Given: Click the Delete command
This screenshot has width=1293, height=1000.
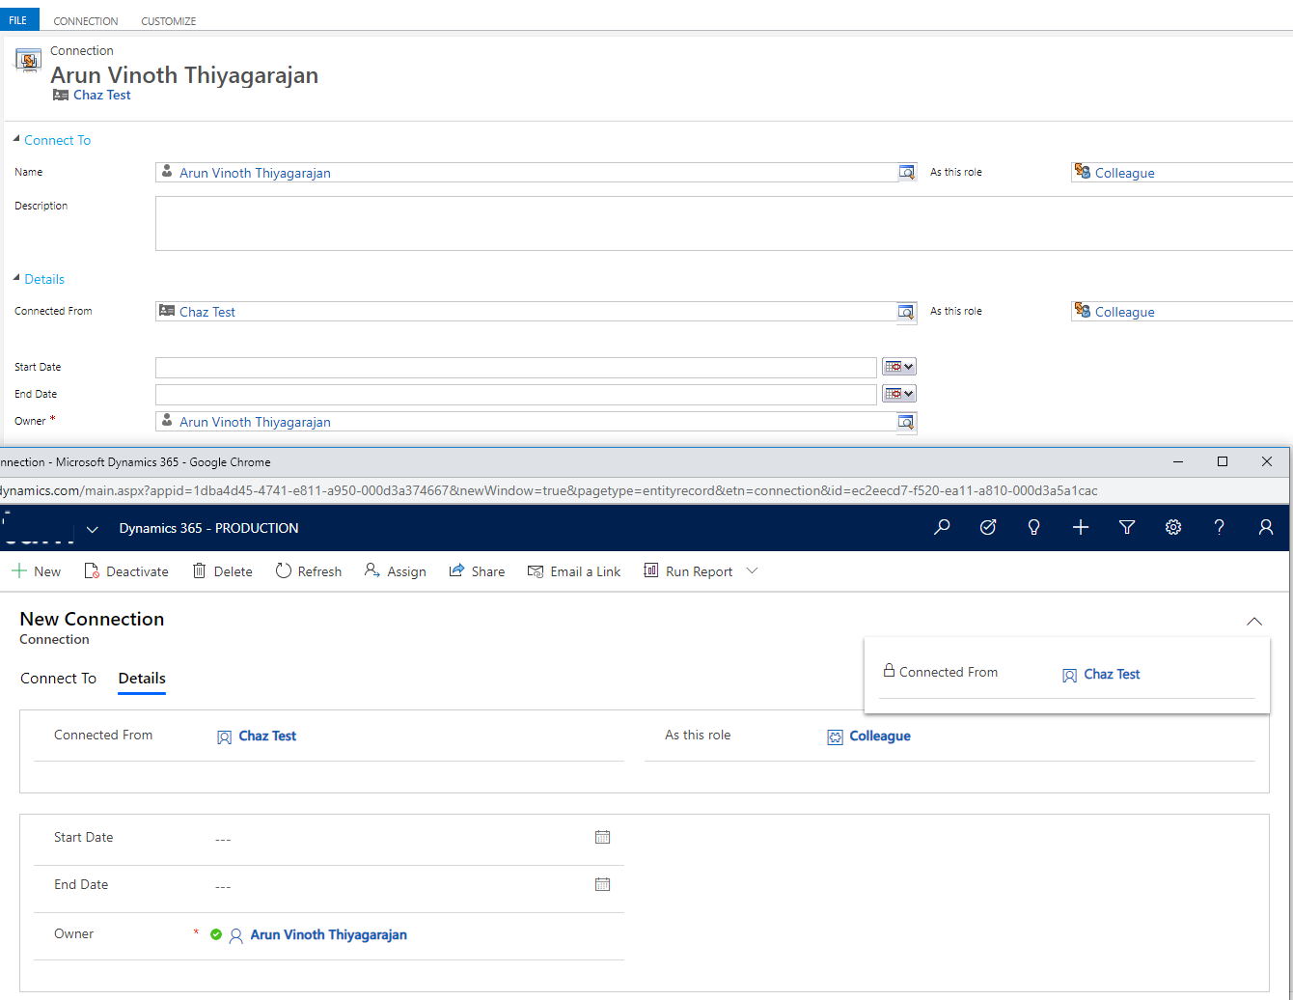Looking at the screenshot, I should [x=222, y=571].
